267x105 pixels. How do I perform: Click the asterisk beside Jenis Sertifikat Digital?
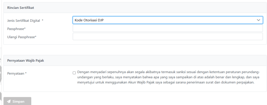tap(42, 21)
